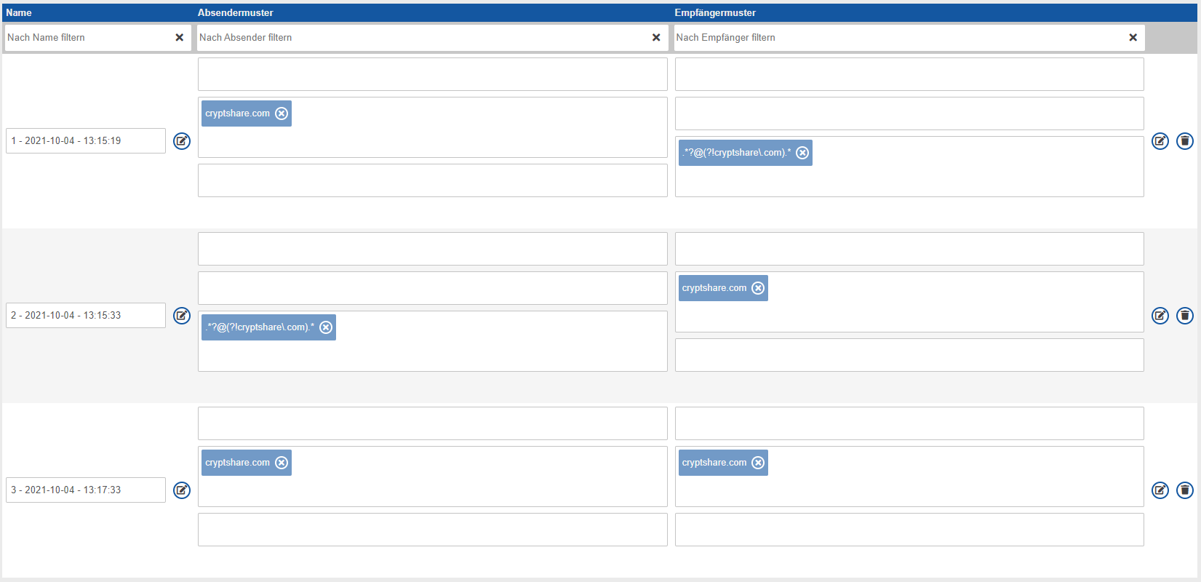
Task: Select regex tag text in rule 1 recipient
Action: click(736, 153)
